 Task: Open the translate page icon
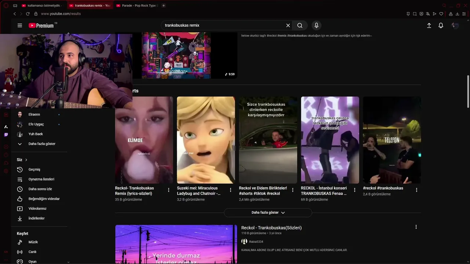point(428,14)
